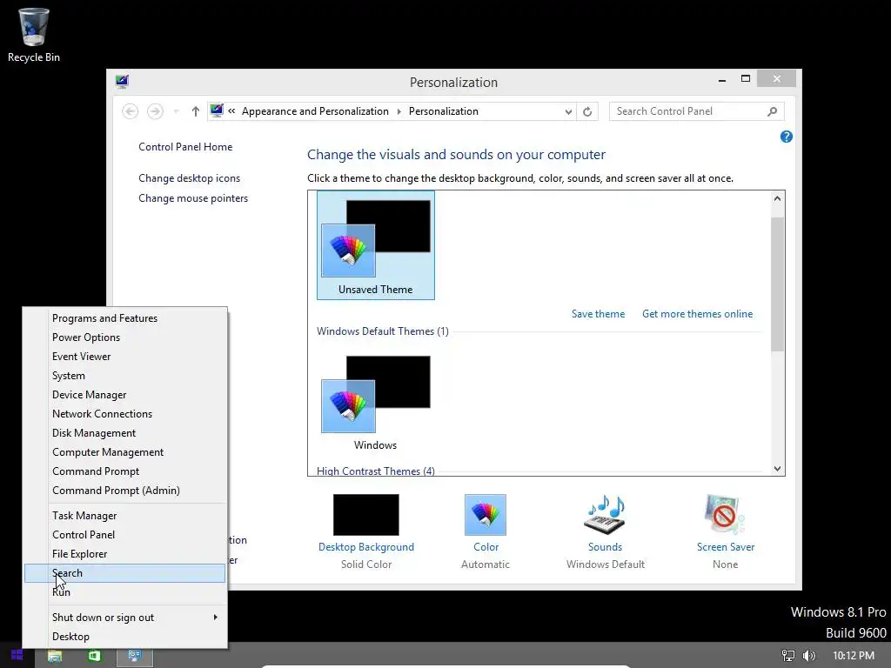The width and height of the screenshot is (891, 668).
Task: Select the Unsaved Theme thumbnail
Action: [x=376, y=244]
